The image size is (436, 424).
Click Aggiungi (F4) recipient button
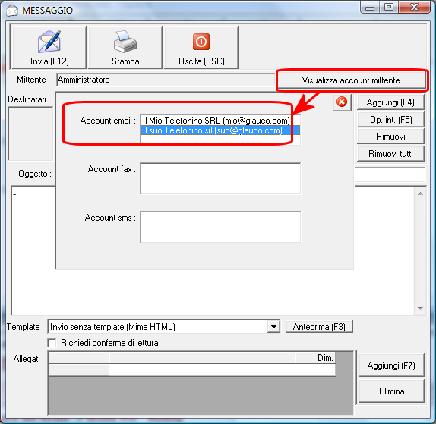coord(390,102)
